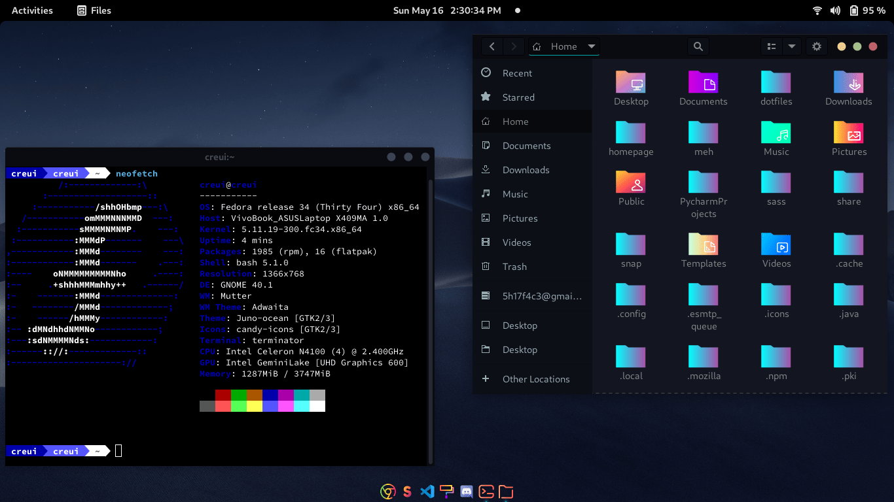Image resolution: width=894 pixels, height=502 pixels.
Task: Start Visual Studio Code from the dock
Action: 427,492
